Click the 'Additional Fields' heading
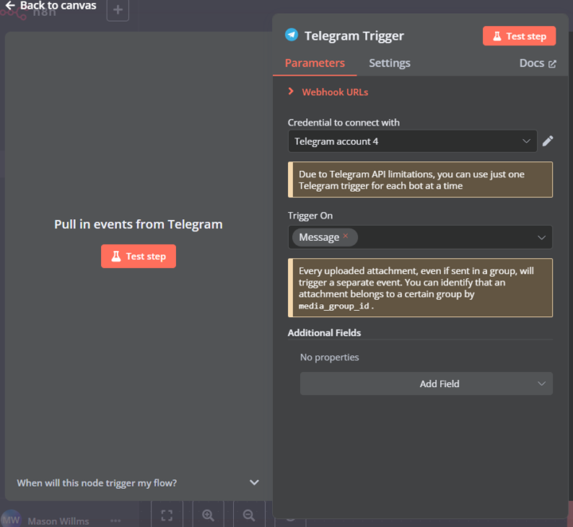 pyautogui.click(x=324, y=333)
